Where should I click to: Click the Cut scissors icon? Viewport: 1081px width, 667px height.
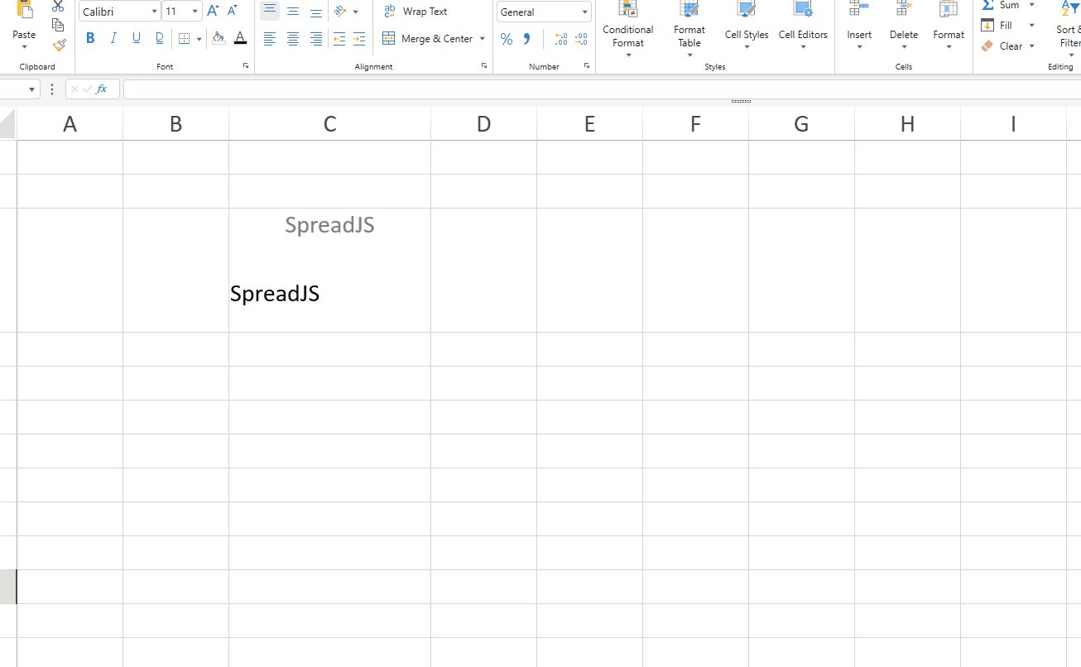[x=58, y=6]
